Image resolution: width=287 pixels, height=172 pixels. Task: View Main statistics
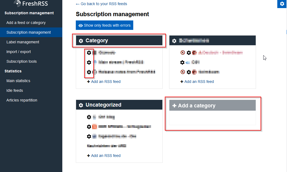point(18,81)
